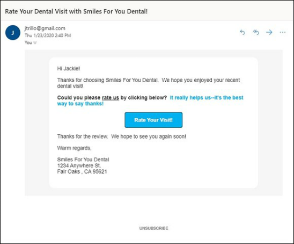Click the sender avatar with letter J
The width and height of the screenshot is (294, 244).
point(12,33)
